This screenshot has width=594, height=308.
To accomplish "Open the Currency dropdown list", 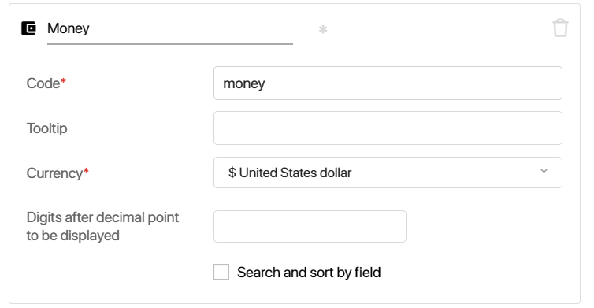I will 388,173.
